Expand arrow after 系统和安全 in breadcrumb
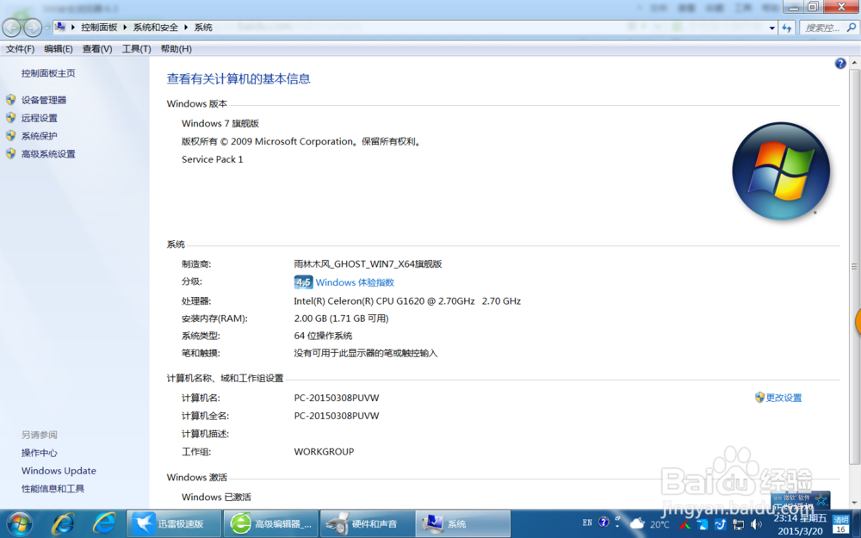 pyautogui.click(x=186, y=28)
